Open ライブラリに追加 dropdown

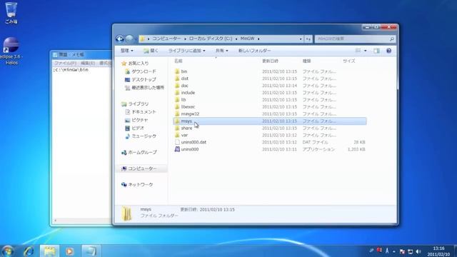(186, 51)
